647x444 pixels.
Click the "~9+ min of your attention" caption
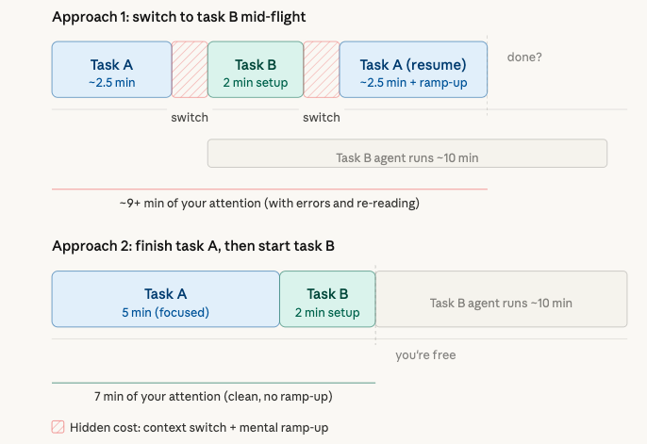click(269, 203)
